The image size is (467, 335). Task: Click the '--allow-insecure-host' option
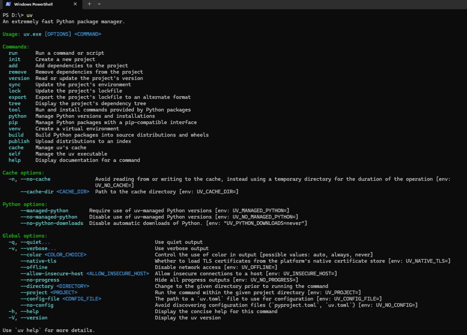coord(52,274)
